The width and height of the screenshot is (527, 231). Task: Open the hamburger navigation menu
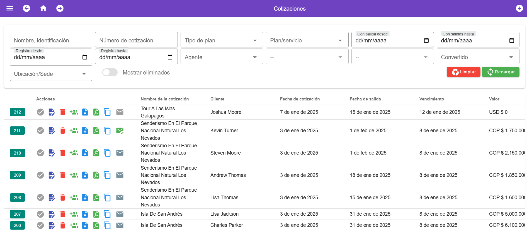(x=10, y=8)
